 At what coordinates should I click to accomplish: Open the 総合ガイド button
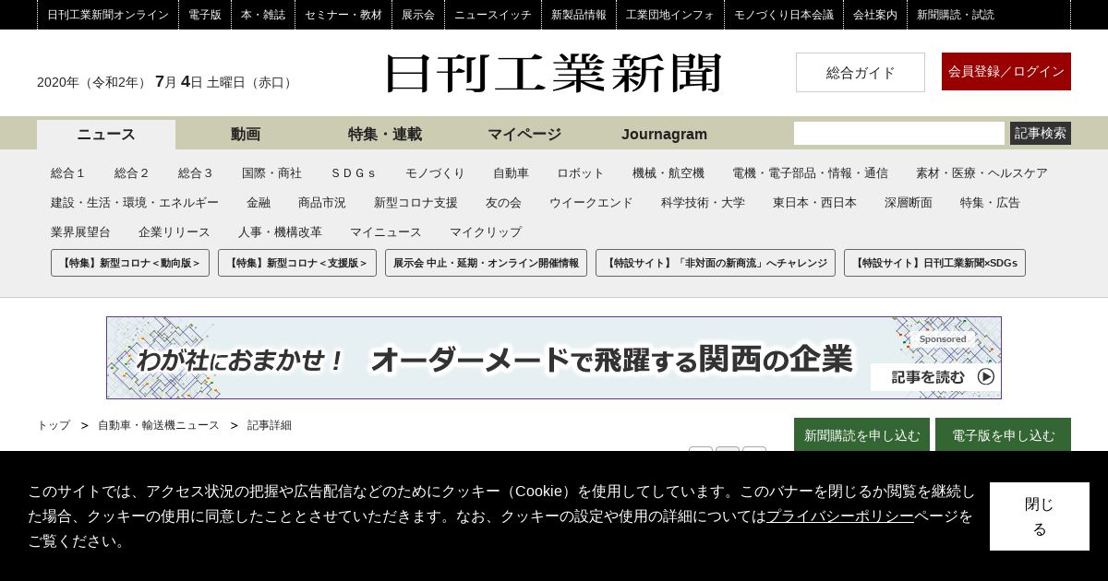pyautogui.click(x=861, y=72)
